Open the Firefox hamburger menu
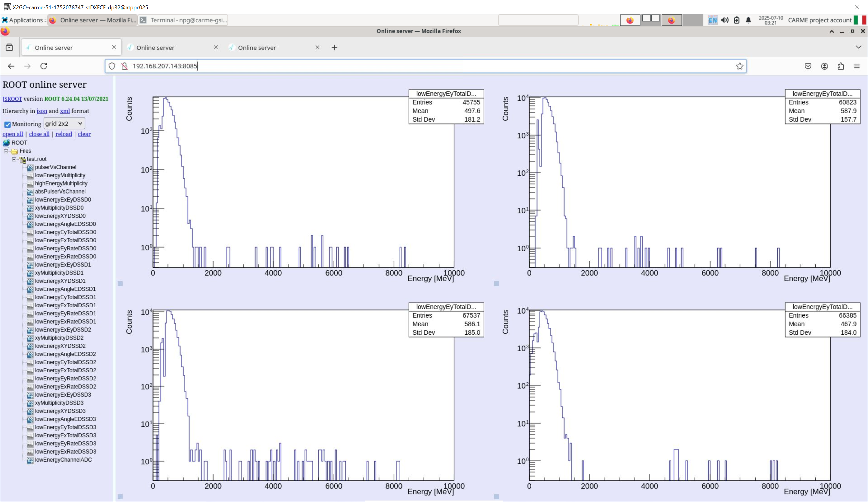Screen dimensions: 868x502 click(857, 66)
